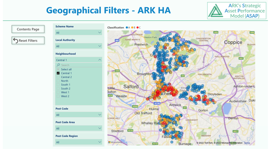Choose West 2 in Neighbourhood list
The image size is (271, 149).
point(65,96)
